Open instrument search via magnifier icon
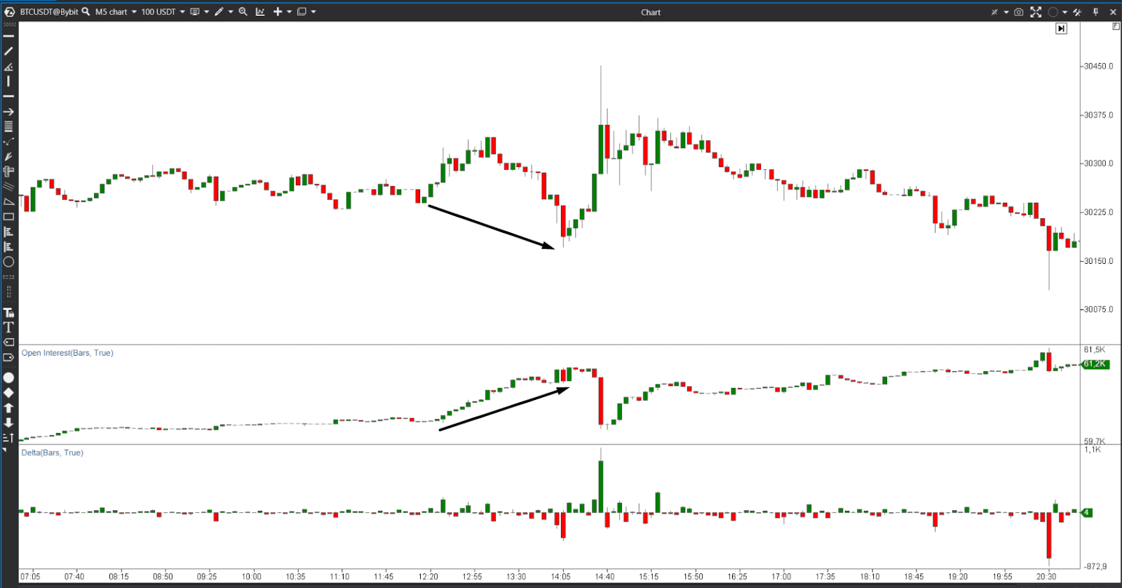Image resolution: width=1122 pixels, height=588 pixels. [x=86, y=12]
